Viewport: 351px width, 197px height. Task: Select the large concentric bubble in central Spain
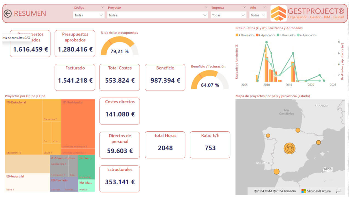click(290, 149)
